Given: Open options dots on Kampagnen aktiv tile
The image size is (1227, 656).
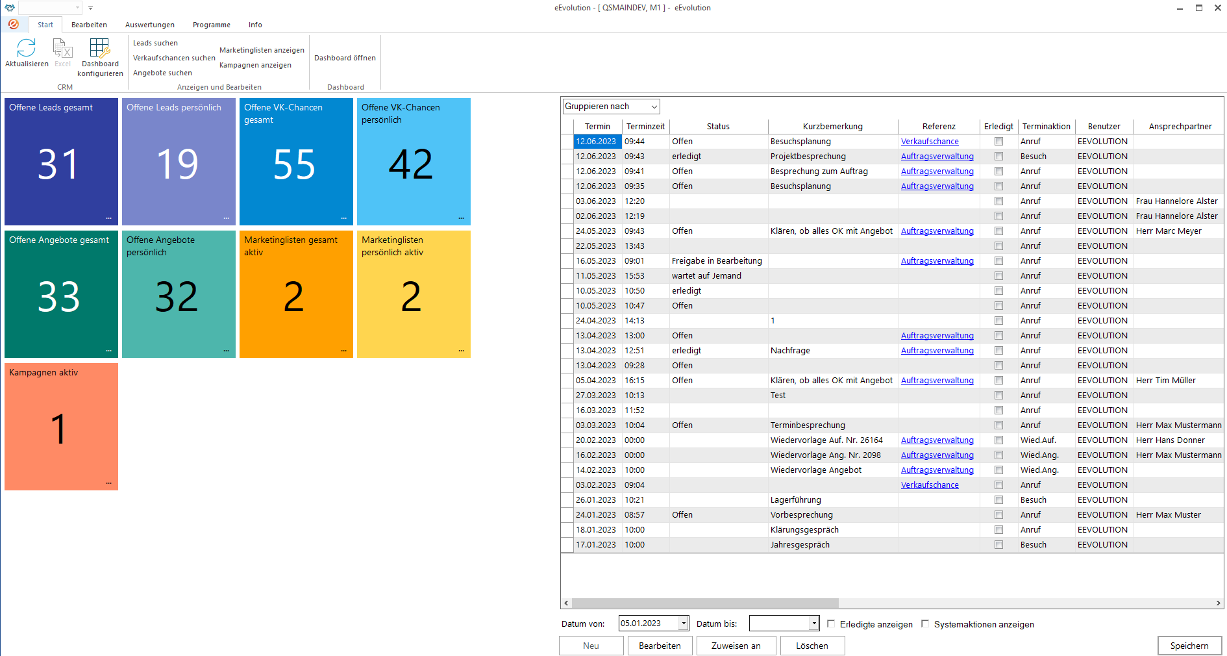Looking at the screenshot, I should [108, 483].
